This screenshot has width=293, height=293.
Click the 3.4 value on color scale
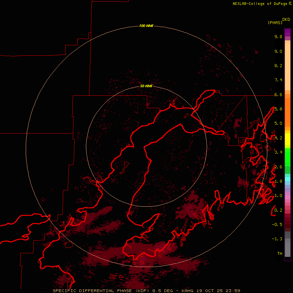[x=278, y=152]
